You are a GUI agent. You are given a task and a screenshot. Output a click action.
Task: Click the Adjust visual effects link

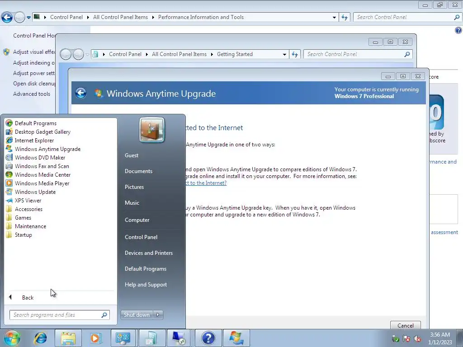[34, 52]
